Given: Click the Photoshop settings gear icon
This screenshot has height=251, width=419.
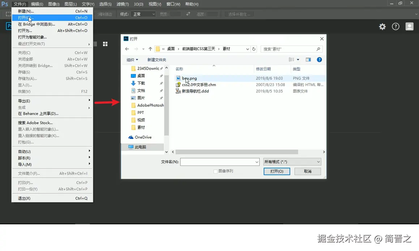Looking at the screenshot, I should (x=382, y=27).
